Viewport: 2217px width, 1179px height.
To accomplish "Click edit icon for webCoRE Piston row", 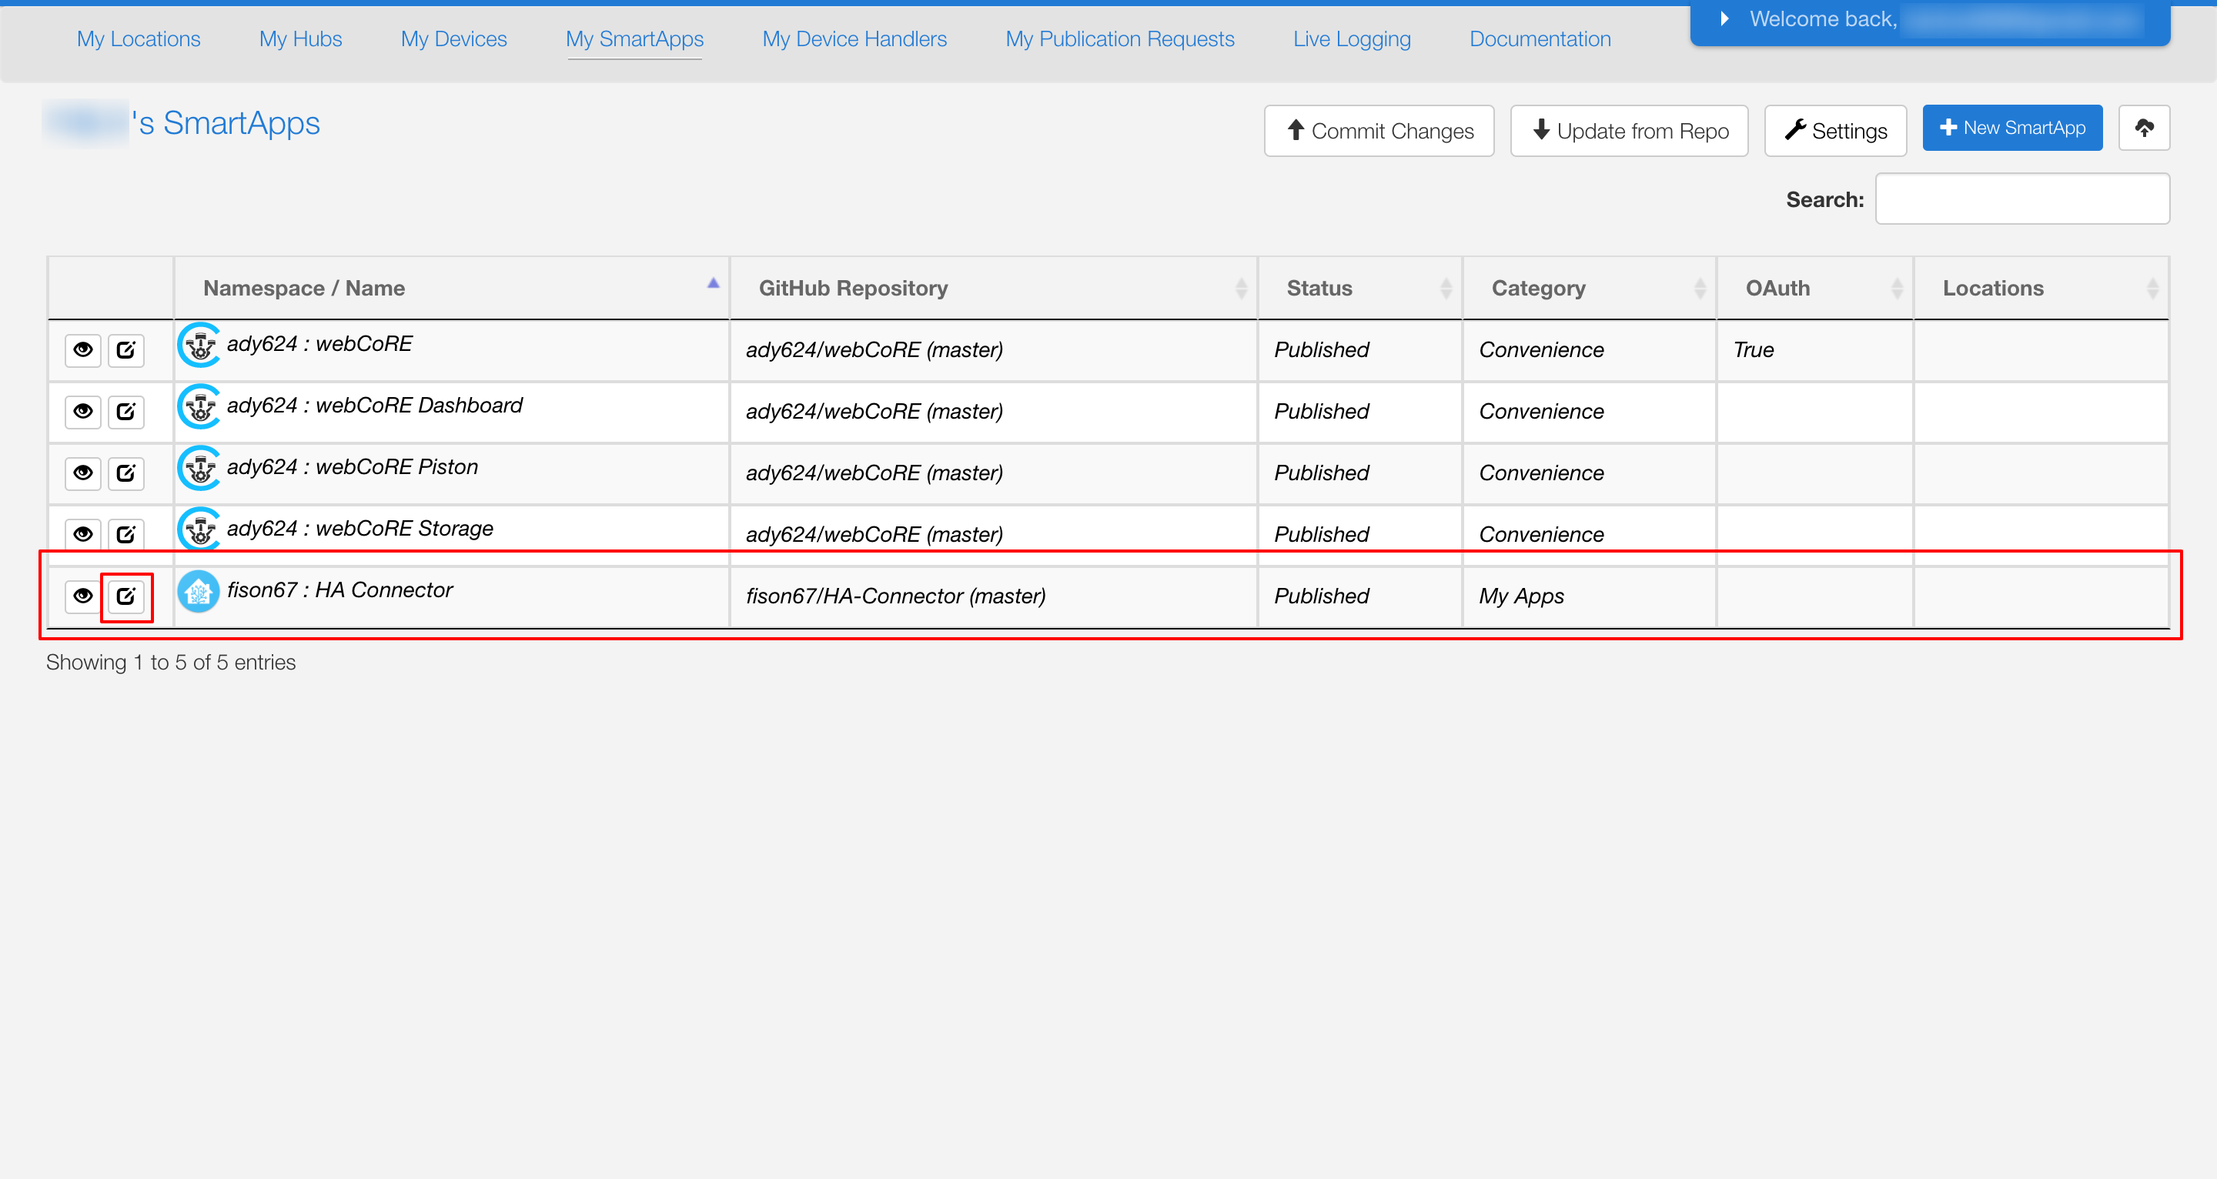I will pyautogui.click(x=125, y=473).
